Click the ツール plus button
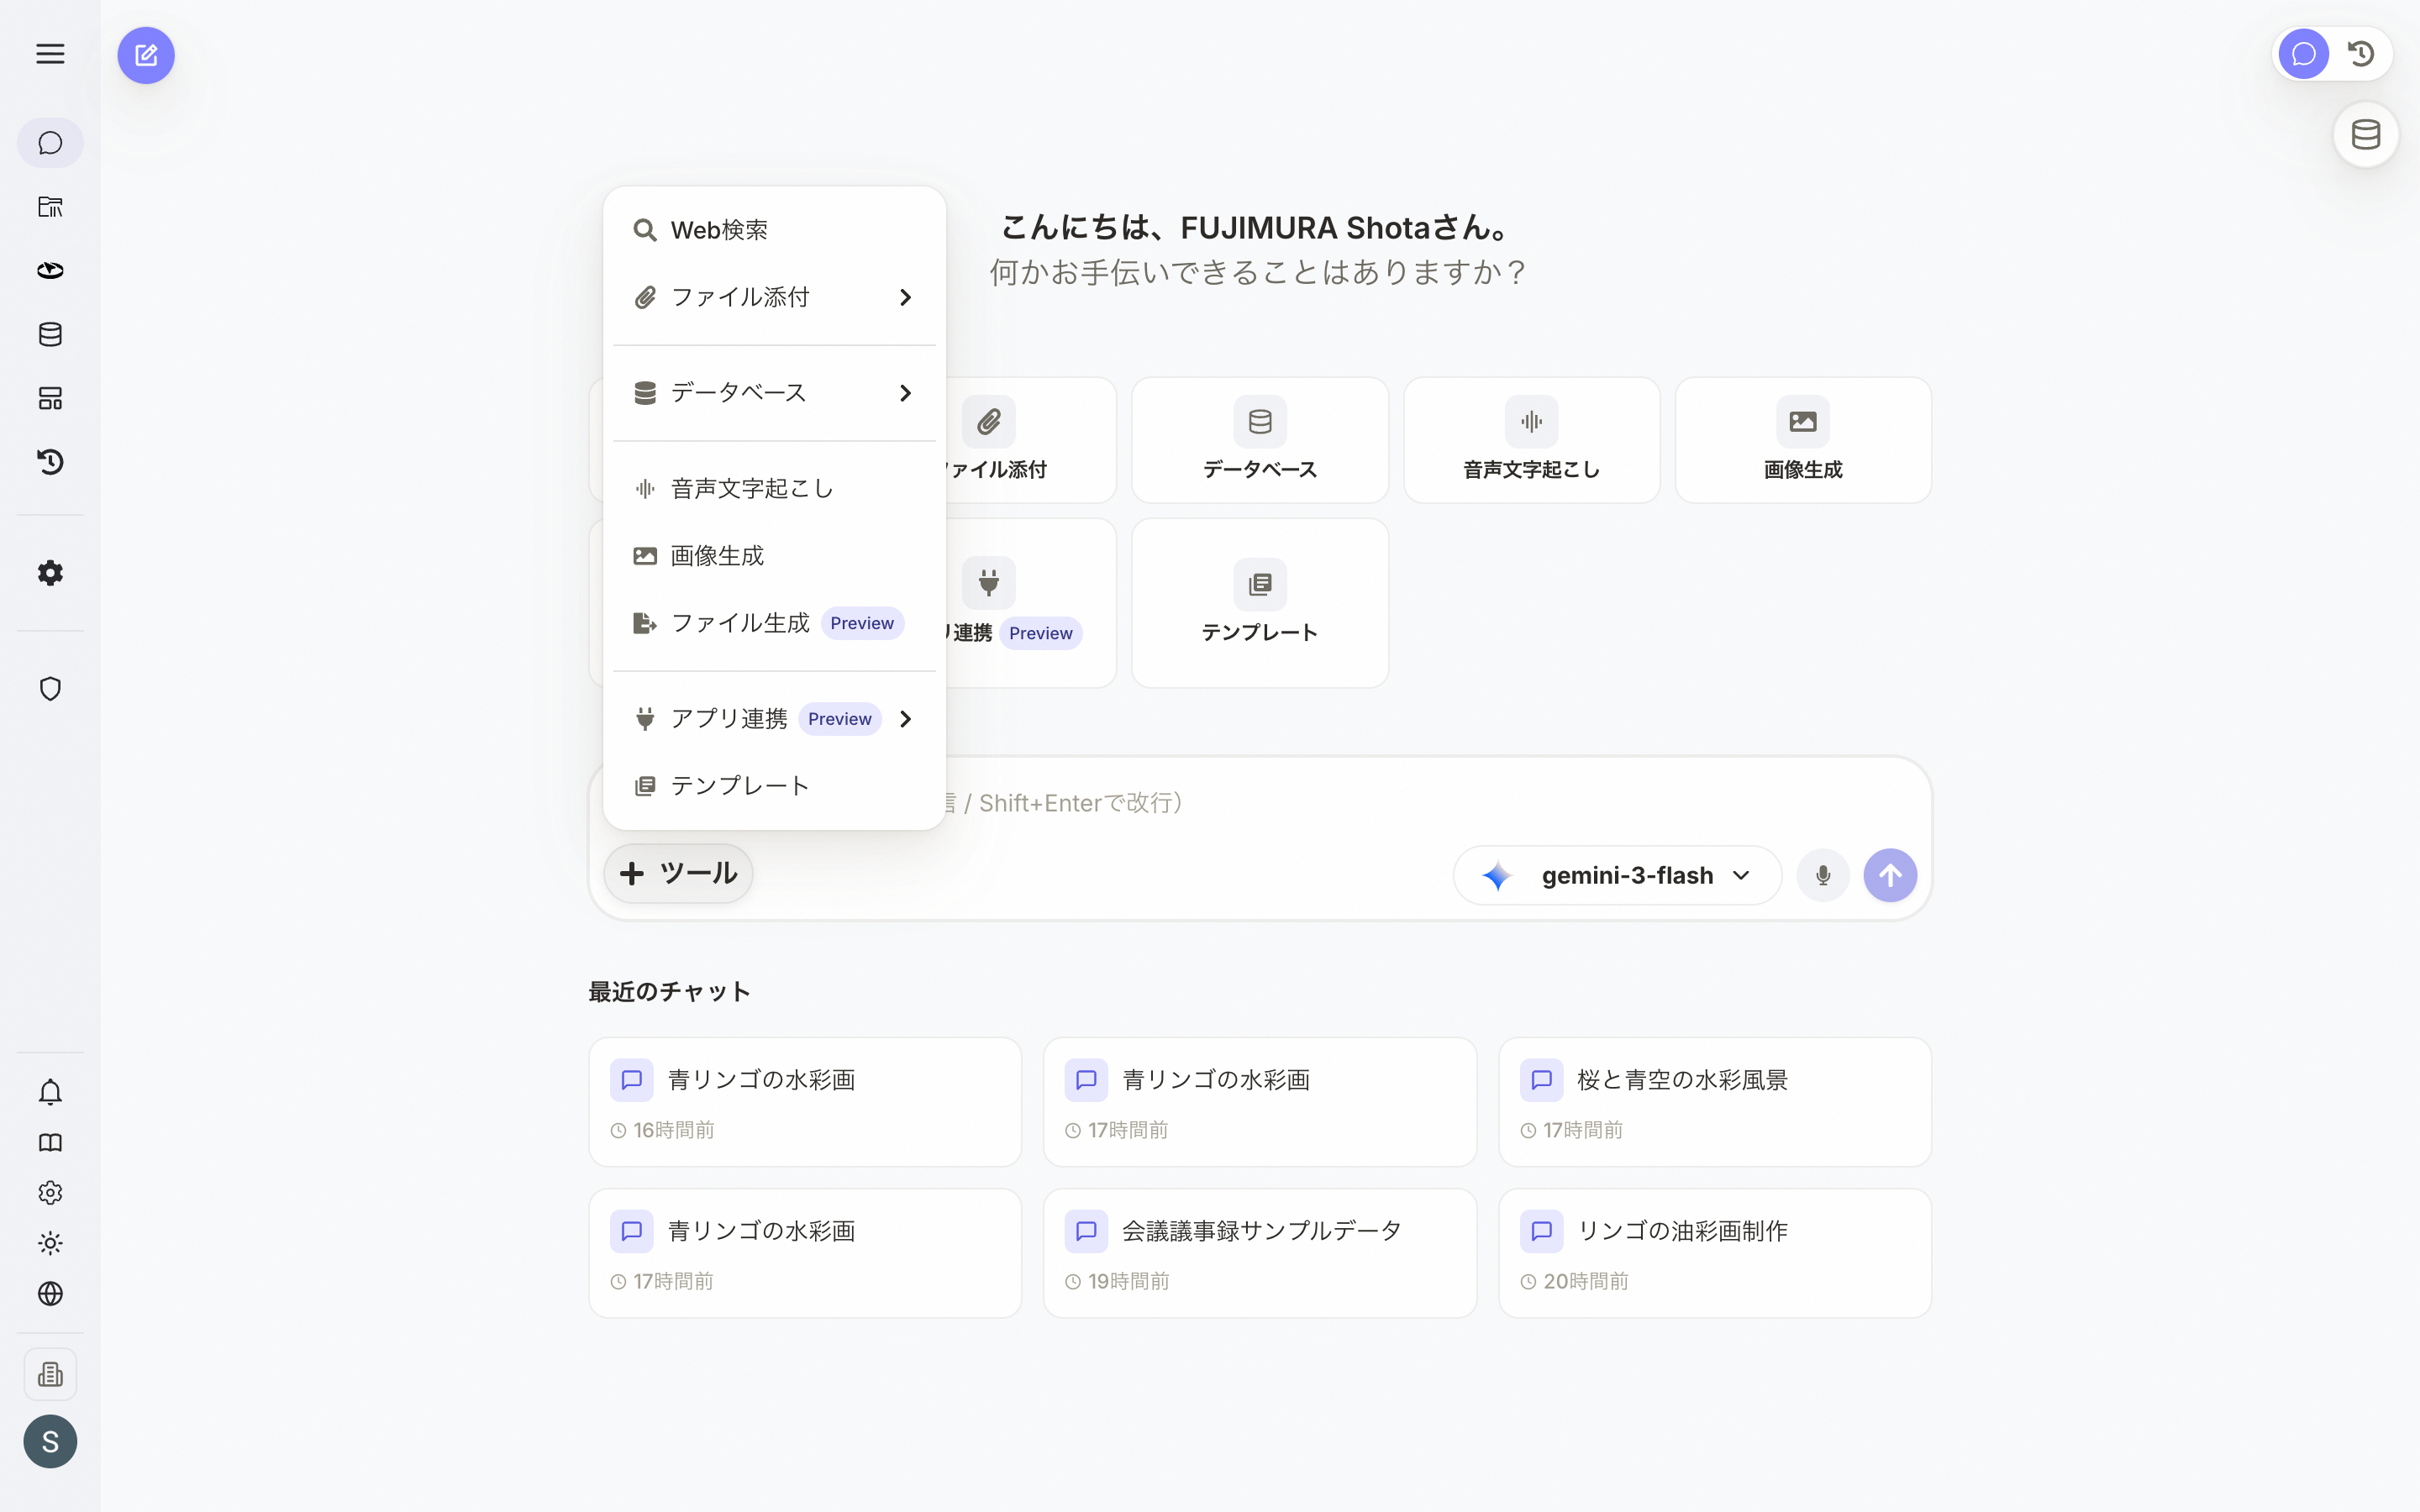 (678, 874)
